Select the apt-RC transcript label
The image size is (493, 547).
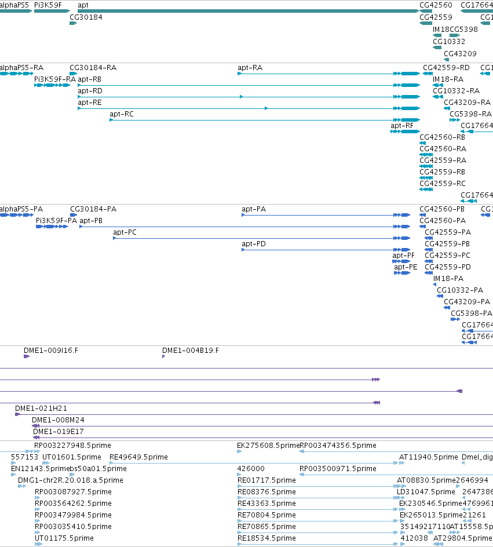point(122,114)
